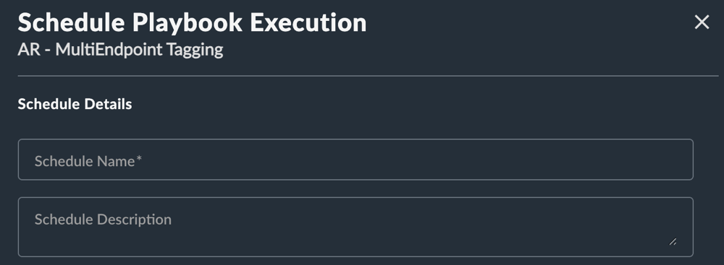Click the empty right side of Schedule Name field

coord(508,160)
